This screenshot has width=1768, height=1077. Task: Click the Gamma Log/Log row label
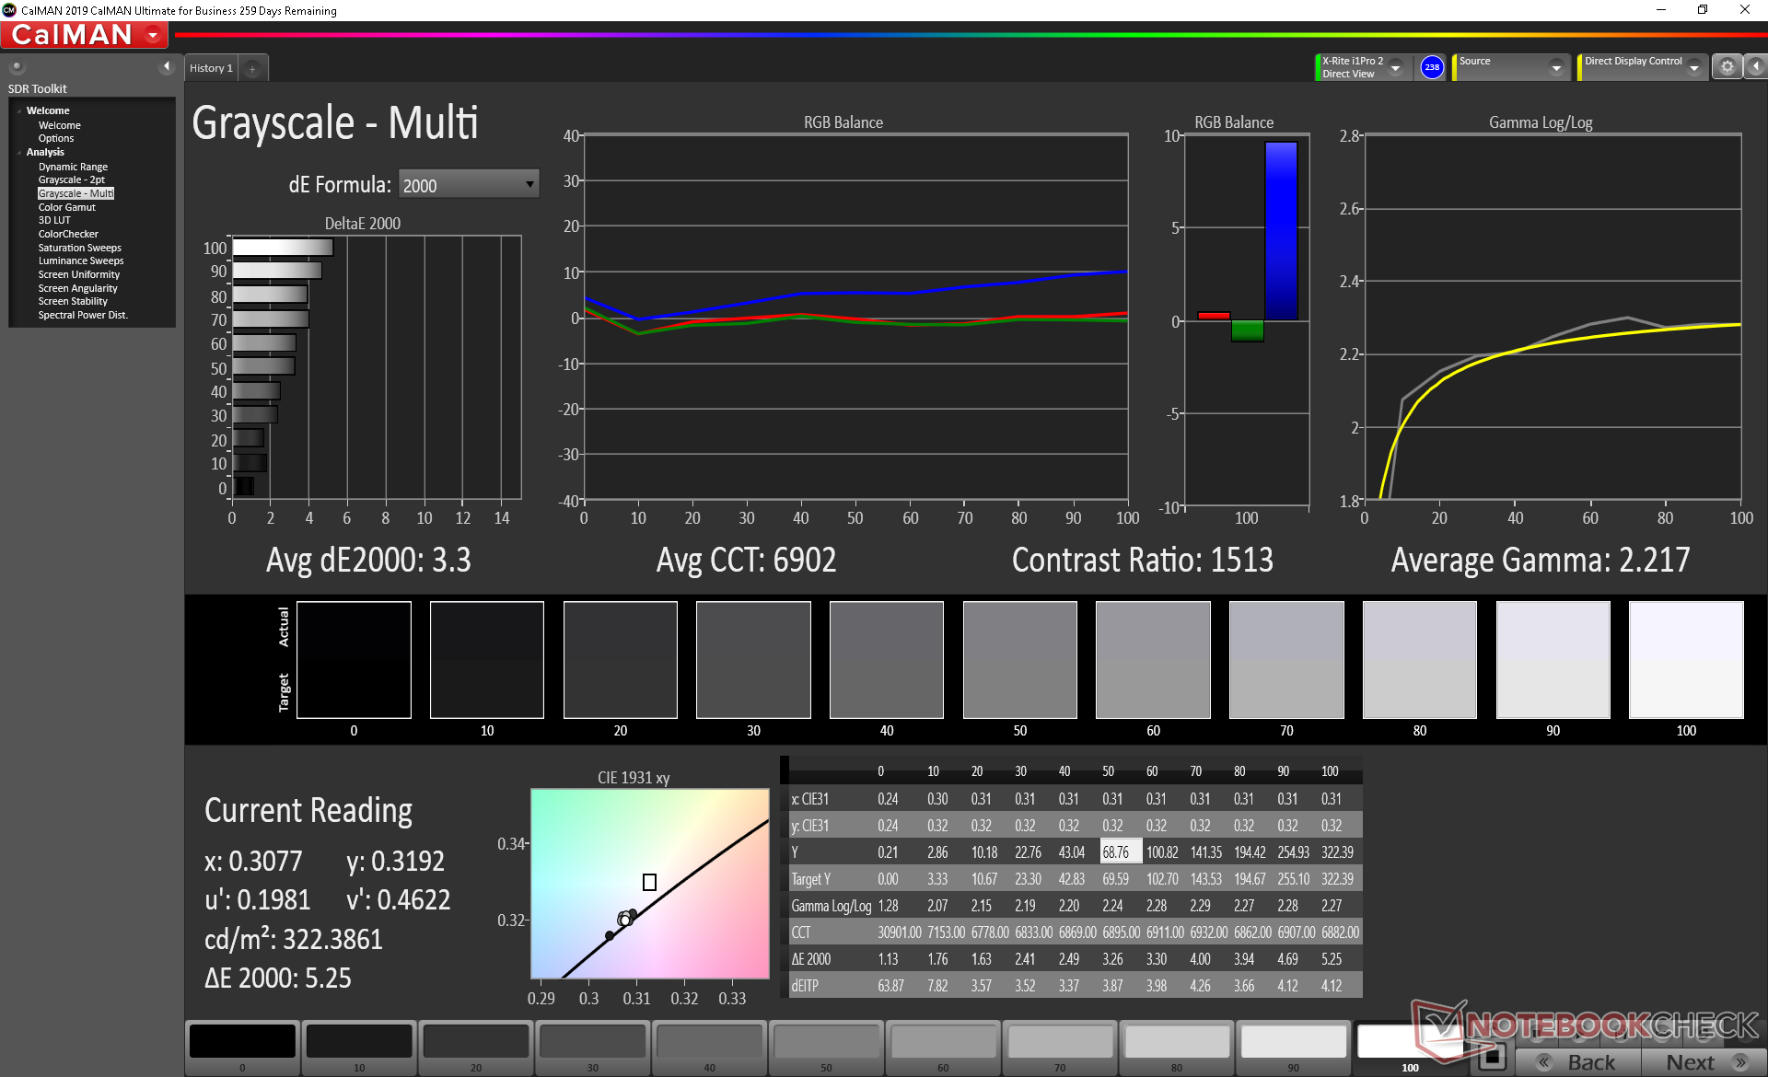832,906
